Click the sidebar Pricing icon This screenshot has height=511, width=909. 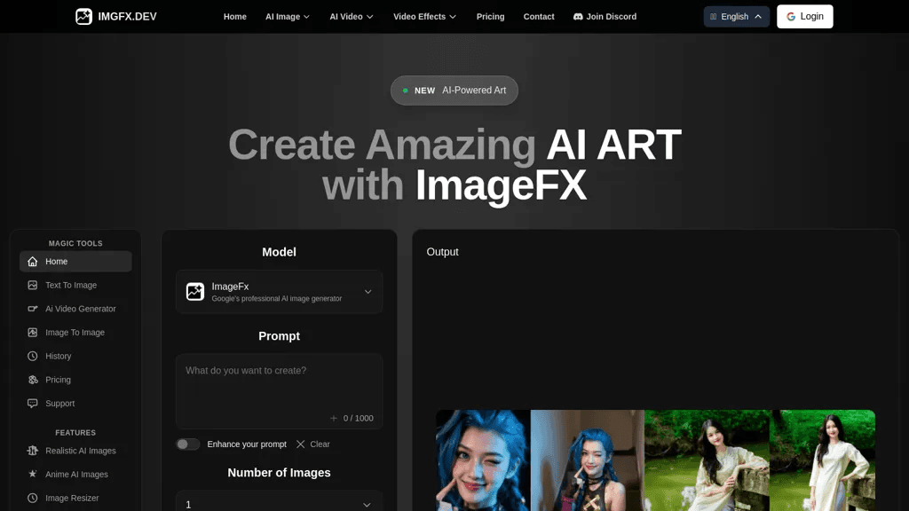click(33, 380)
